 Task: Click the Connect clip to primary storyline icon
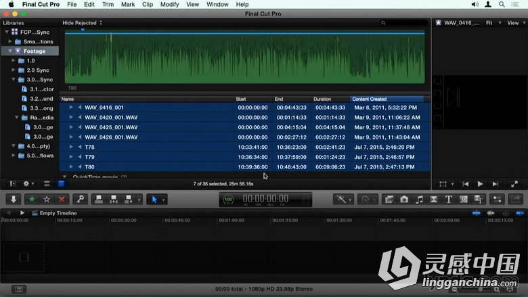(x=99, y=200)
